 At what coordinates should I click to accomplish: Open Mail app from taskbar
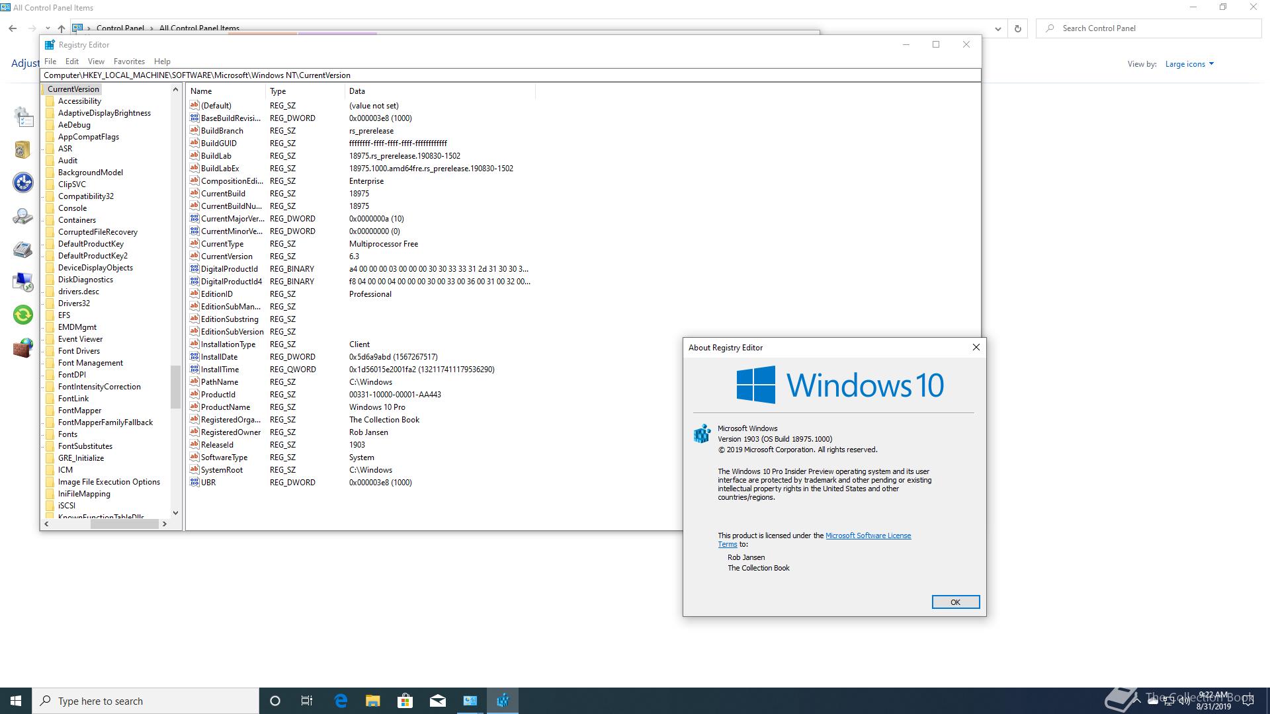click(437, 701)
